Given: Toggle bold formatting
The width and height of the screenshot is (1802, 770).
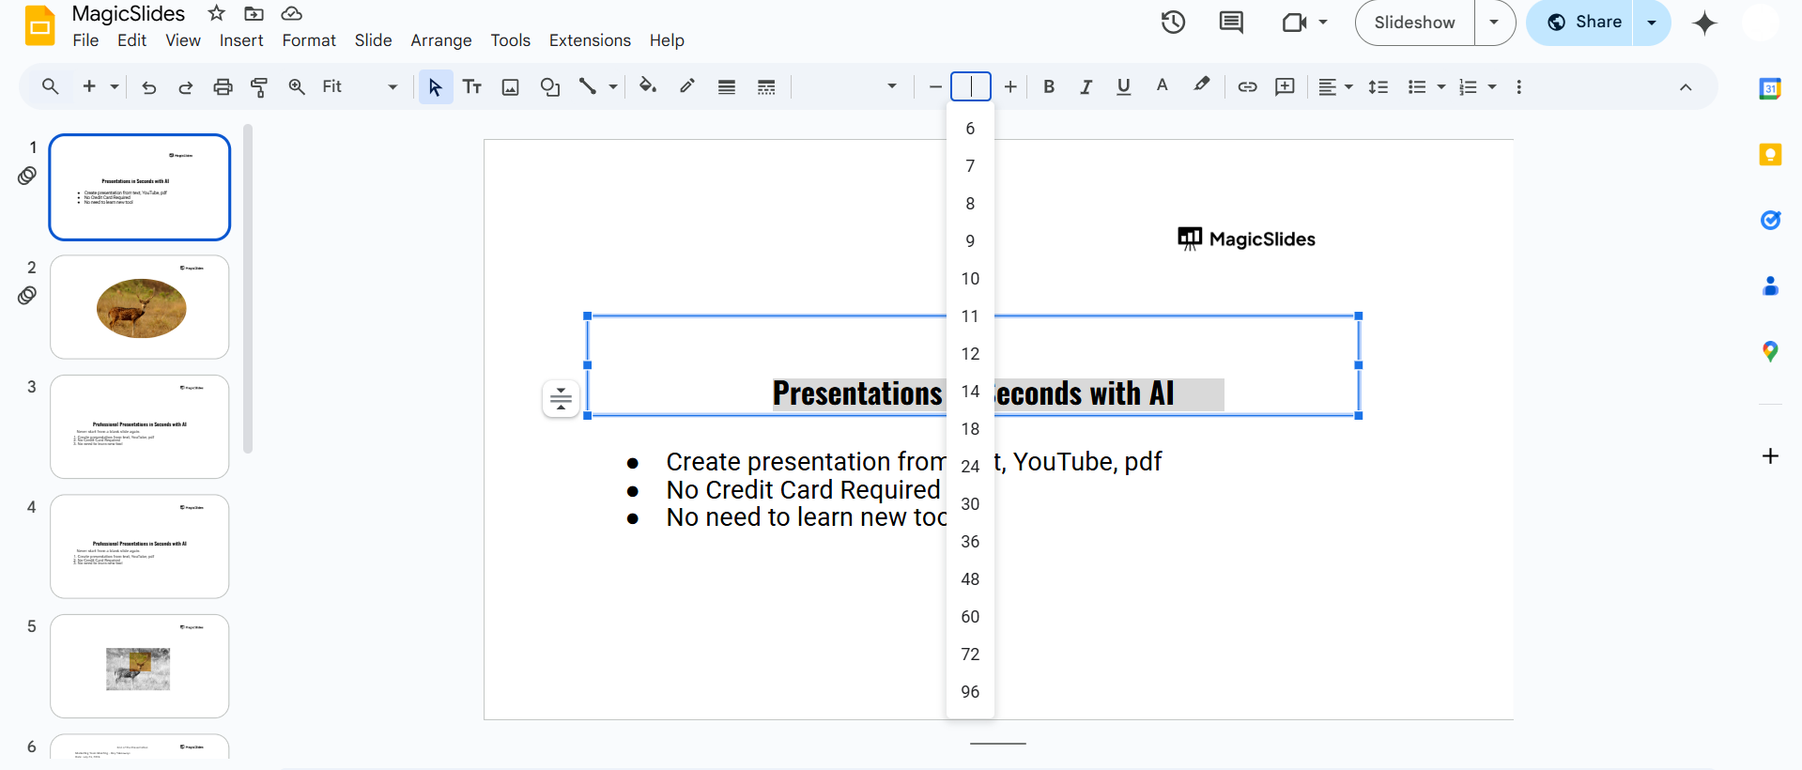Looking at the screenshot, I should click(1049, 87).
